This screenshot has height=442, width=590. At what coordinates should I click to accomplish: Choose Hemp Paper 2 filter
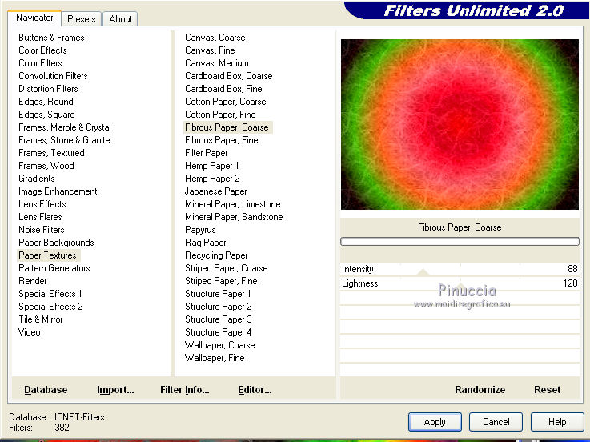click(212, 179)
